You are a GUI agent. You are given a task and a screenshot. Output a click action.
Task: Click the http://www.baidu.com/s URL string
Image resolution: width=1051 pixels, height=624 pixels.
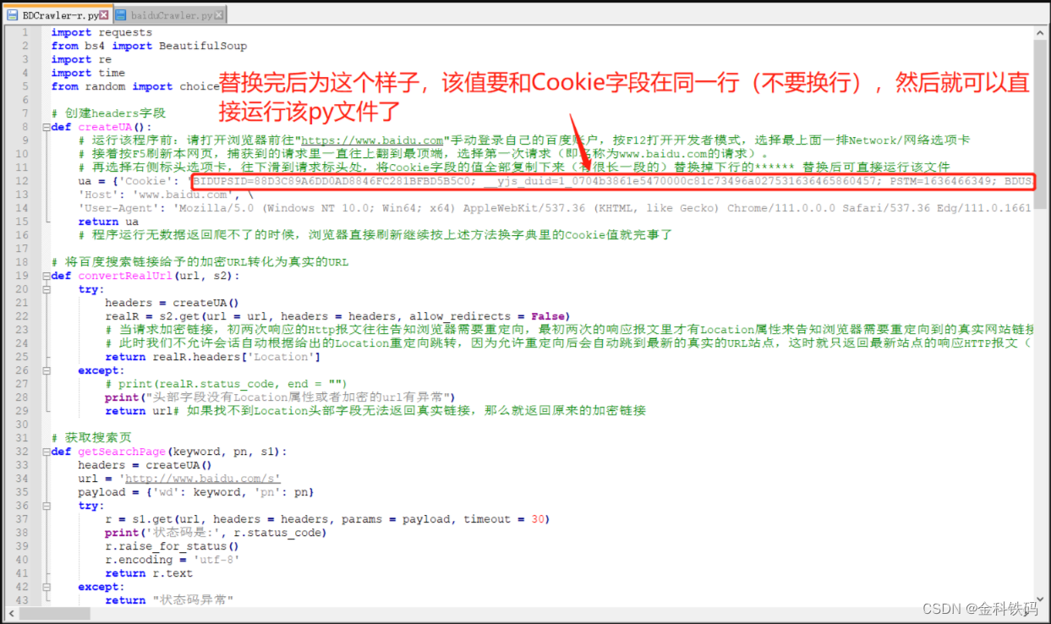(201, 479)
